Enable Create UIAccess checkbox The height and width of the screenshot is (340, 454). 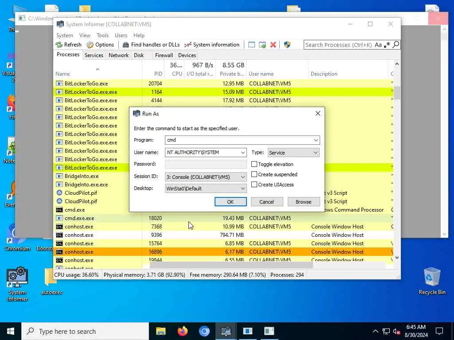254,185
